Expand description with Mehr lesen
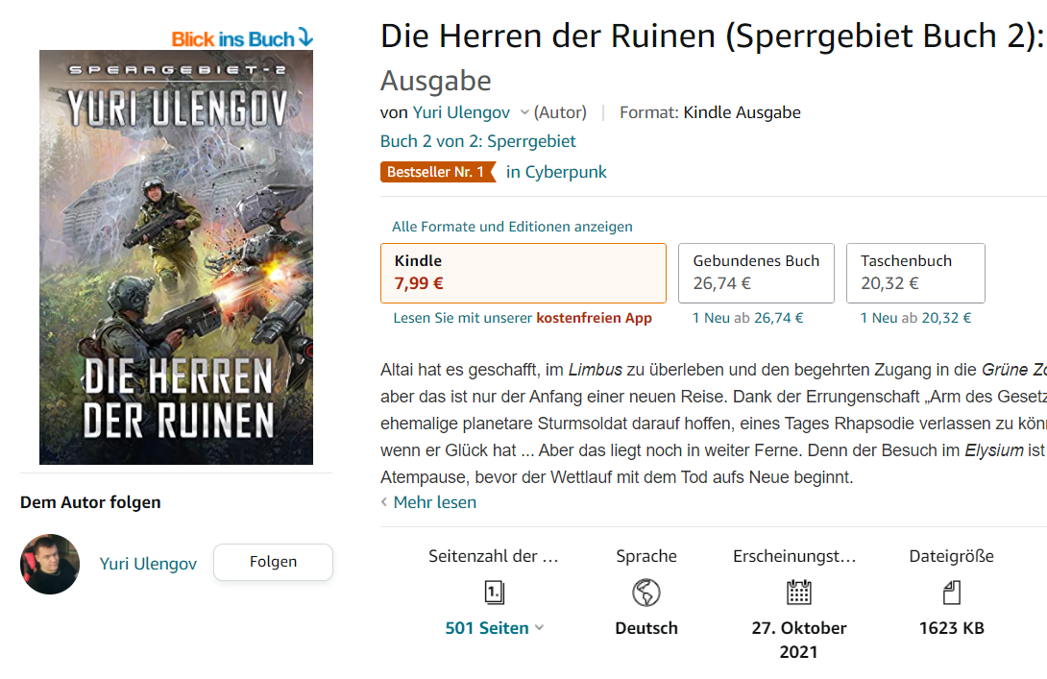Screen dimensions: 1047x679 pos(435,502)
